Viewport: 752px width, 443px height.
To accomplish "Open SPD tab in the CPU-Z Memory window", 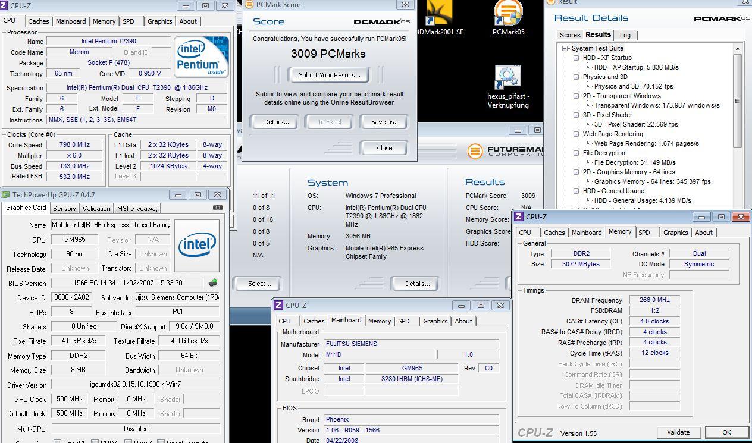I will click(644, 233).
